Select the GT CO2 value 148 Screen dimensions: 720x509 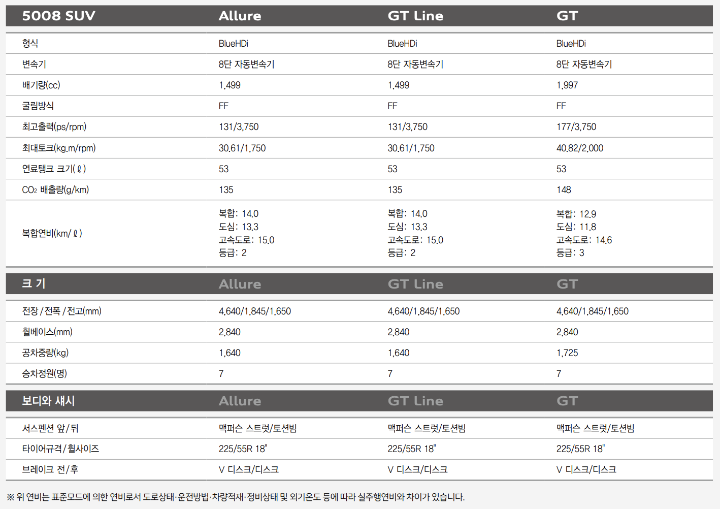click(x=564, y=189)
